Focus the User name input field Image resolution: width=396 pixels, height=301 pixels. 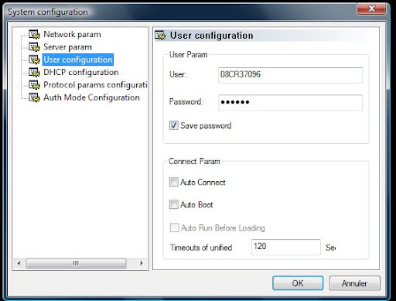(290, 75)
